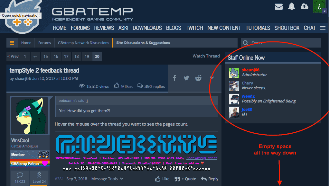Open the alerts bell icon

(291, 6)
